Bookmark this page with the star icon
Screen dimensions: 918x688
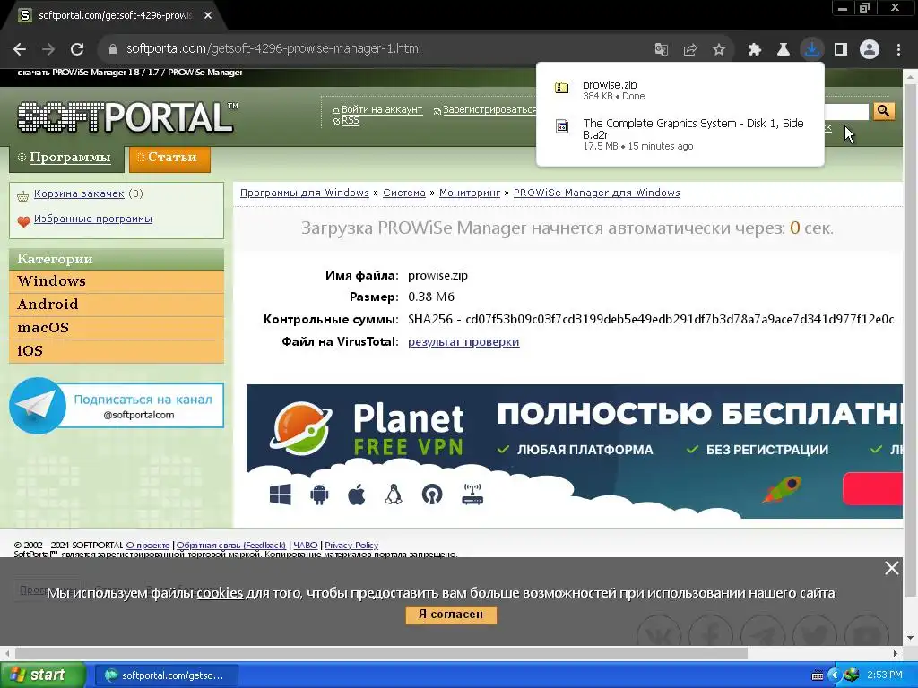click(719, 50)
